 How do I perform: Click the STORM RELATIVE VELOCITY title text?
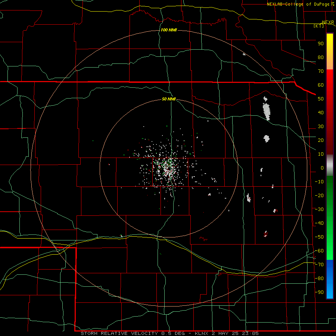(x=119, y=333)
